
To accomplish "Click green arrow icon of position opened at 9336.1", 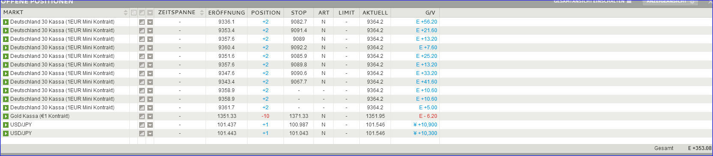I will tap(6, 22).
